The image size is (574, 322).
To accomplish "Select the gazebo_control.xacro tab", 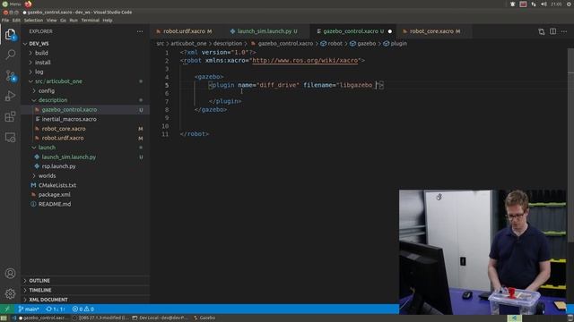I will point(351,31).
